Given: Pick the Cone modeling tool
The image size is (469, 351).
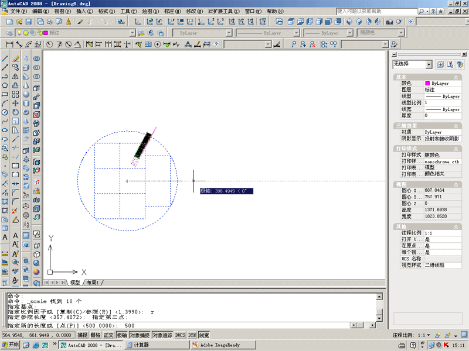Looking at the screenshot, I should (26, 85).
